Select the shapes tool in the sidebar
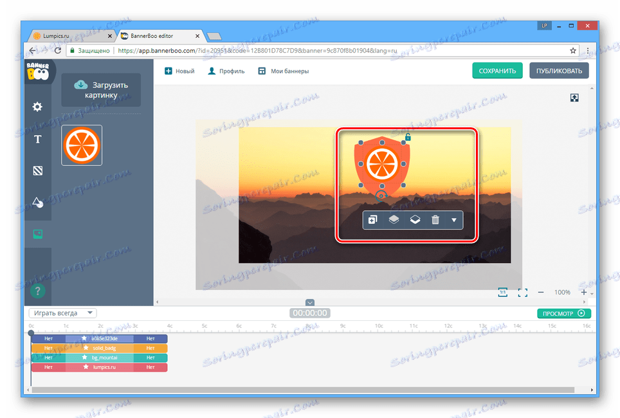 pos(37,202)
